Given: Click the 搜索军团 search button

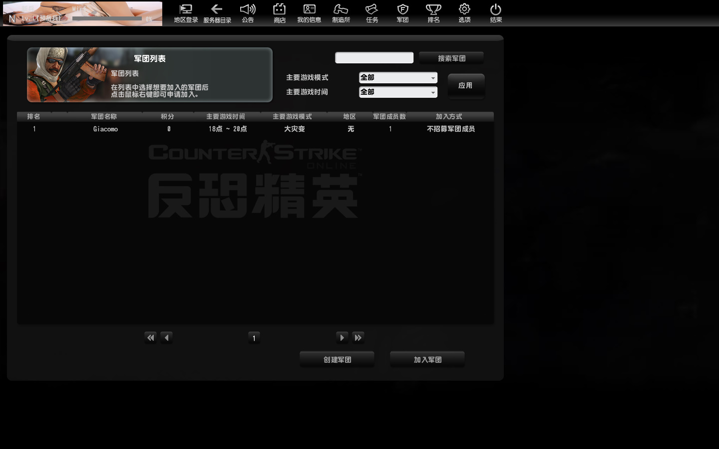Looking at the screenshot, I should (451, 58).
